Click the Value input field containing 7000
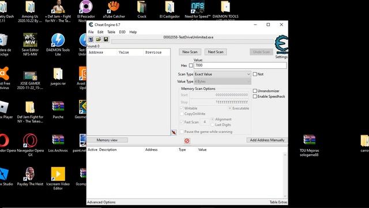This screenshot has height=208, width=369. tap(240, 65)
